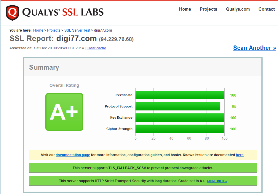This screenshot has width=278, height=194.
Task: Follow the Home breadcrumb link
Action: pos(38,30)
